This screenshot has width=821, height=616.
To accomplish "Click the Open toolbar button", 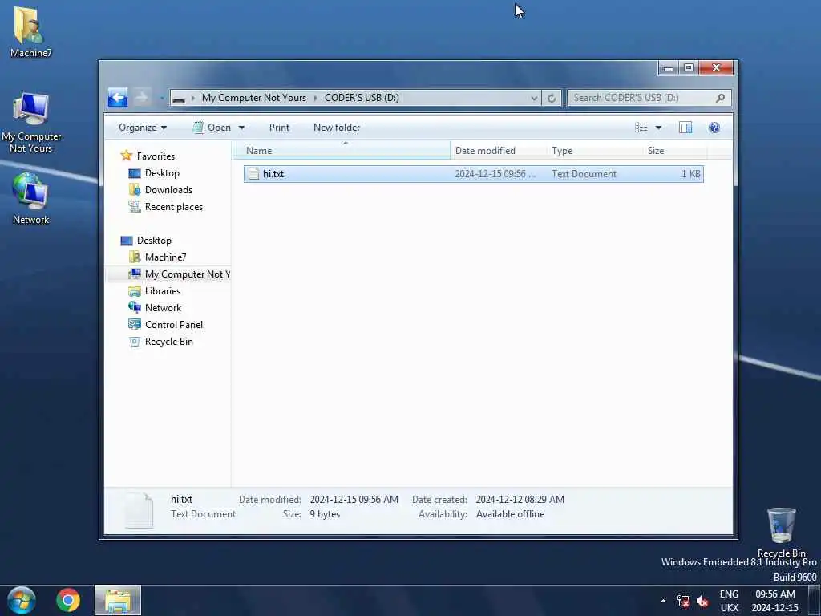I will point(212,128).
